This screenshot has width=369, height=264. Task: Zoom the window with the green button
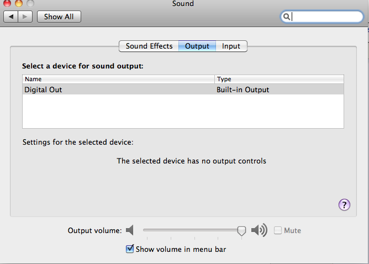pos(29,3)
